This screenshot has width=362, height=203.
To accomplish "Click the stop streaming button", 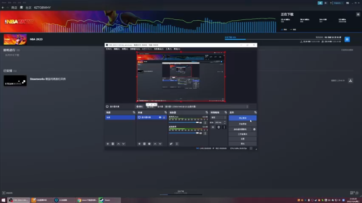I will (x=243, y=118).
